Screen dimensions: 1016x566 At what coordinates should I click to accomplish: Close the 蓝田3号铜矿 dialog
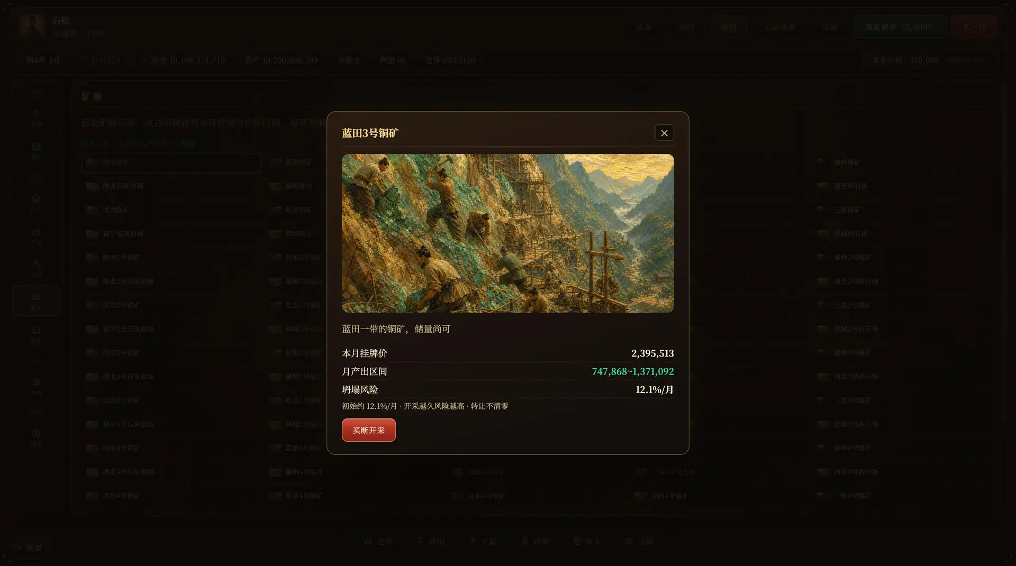pyautogui.click(x=664, y=133)
